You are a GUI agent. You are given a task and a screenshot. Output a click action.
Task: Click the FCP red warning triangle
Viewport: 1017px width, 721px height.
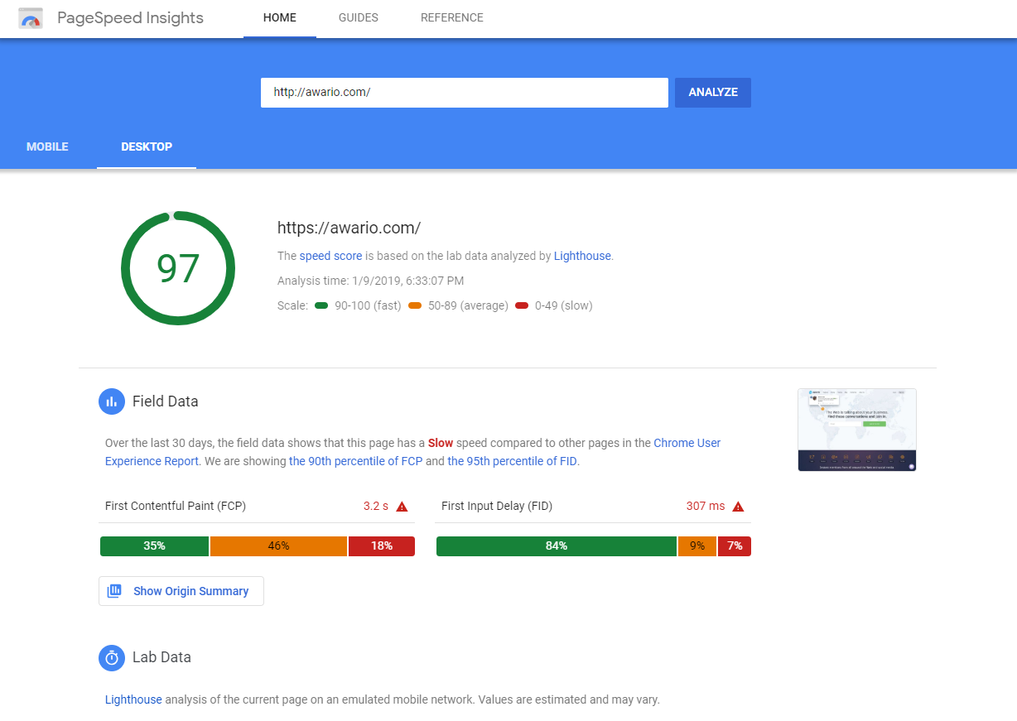point(402,507)
